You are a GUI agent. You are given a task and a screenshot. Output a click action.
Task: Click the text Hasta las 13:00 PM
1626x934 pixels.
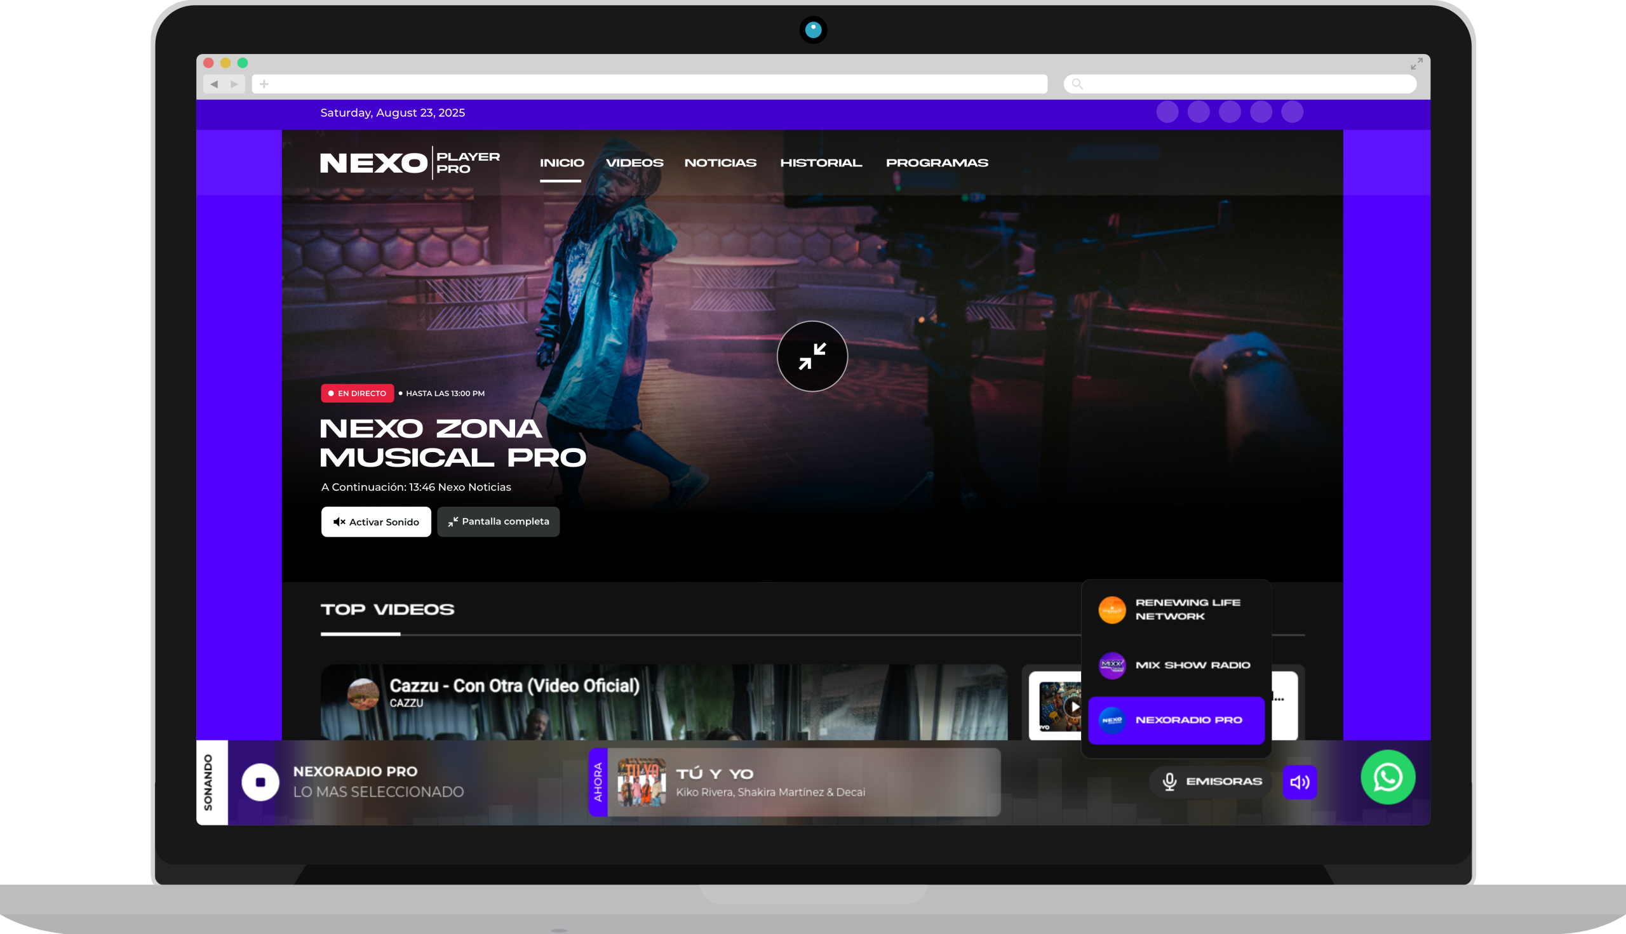point(445,393)
